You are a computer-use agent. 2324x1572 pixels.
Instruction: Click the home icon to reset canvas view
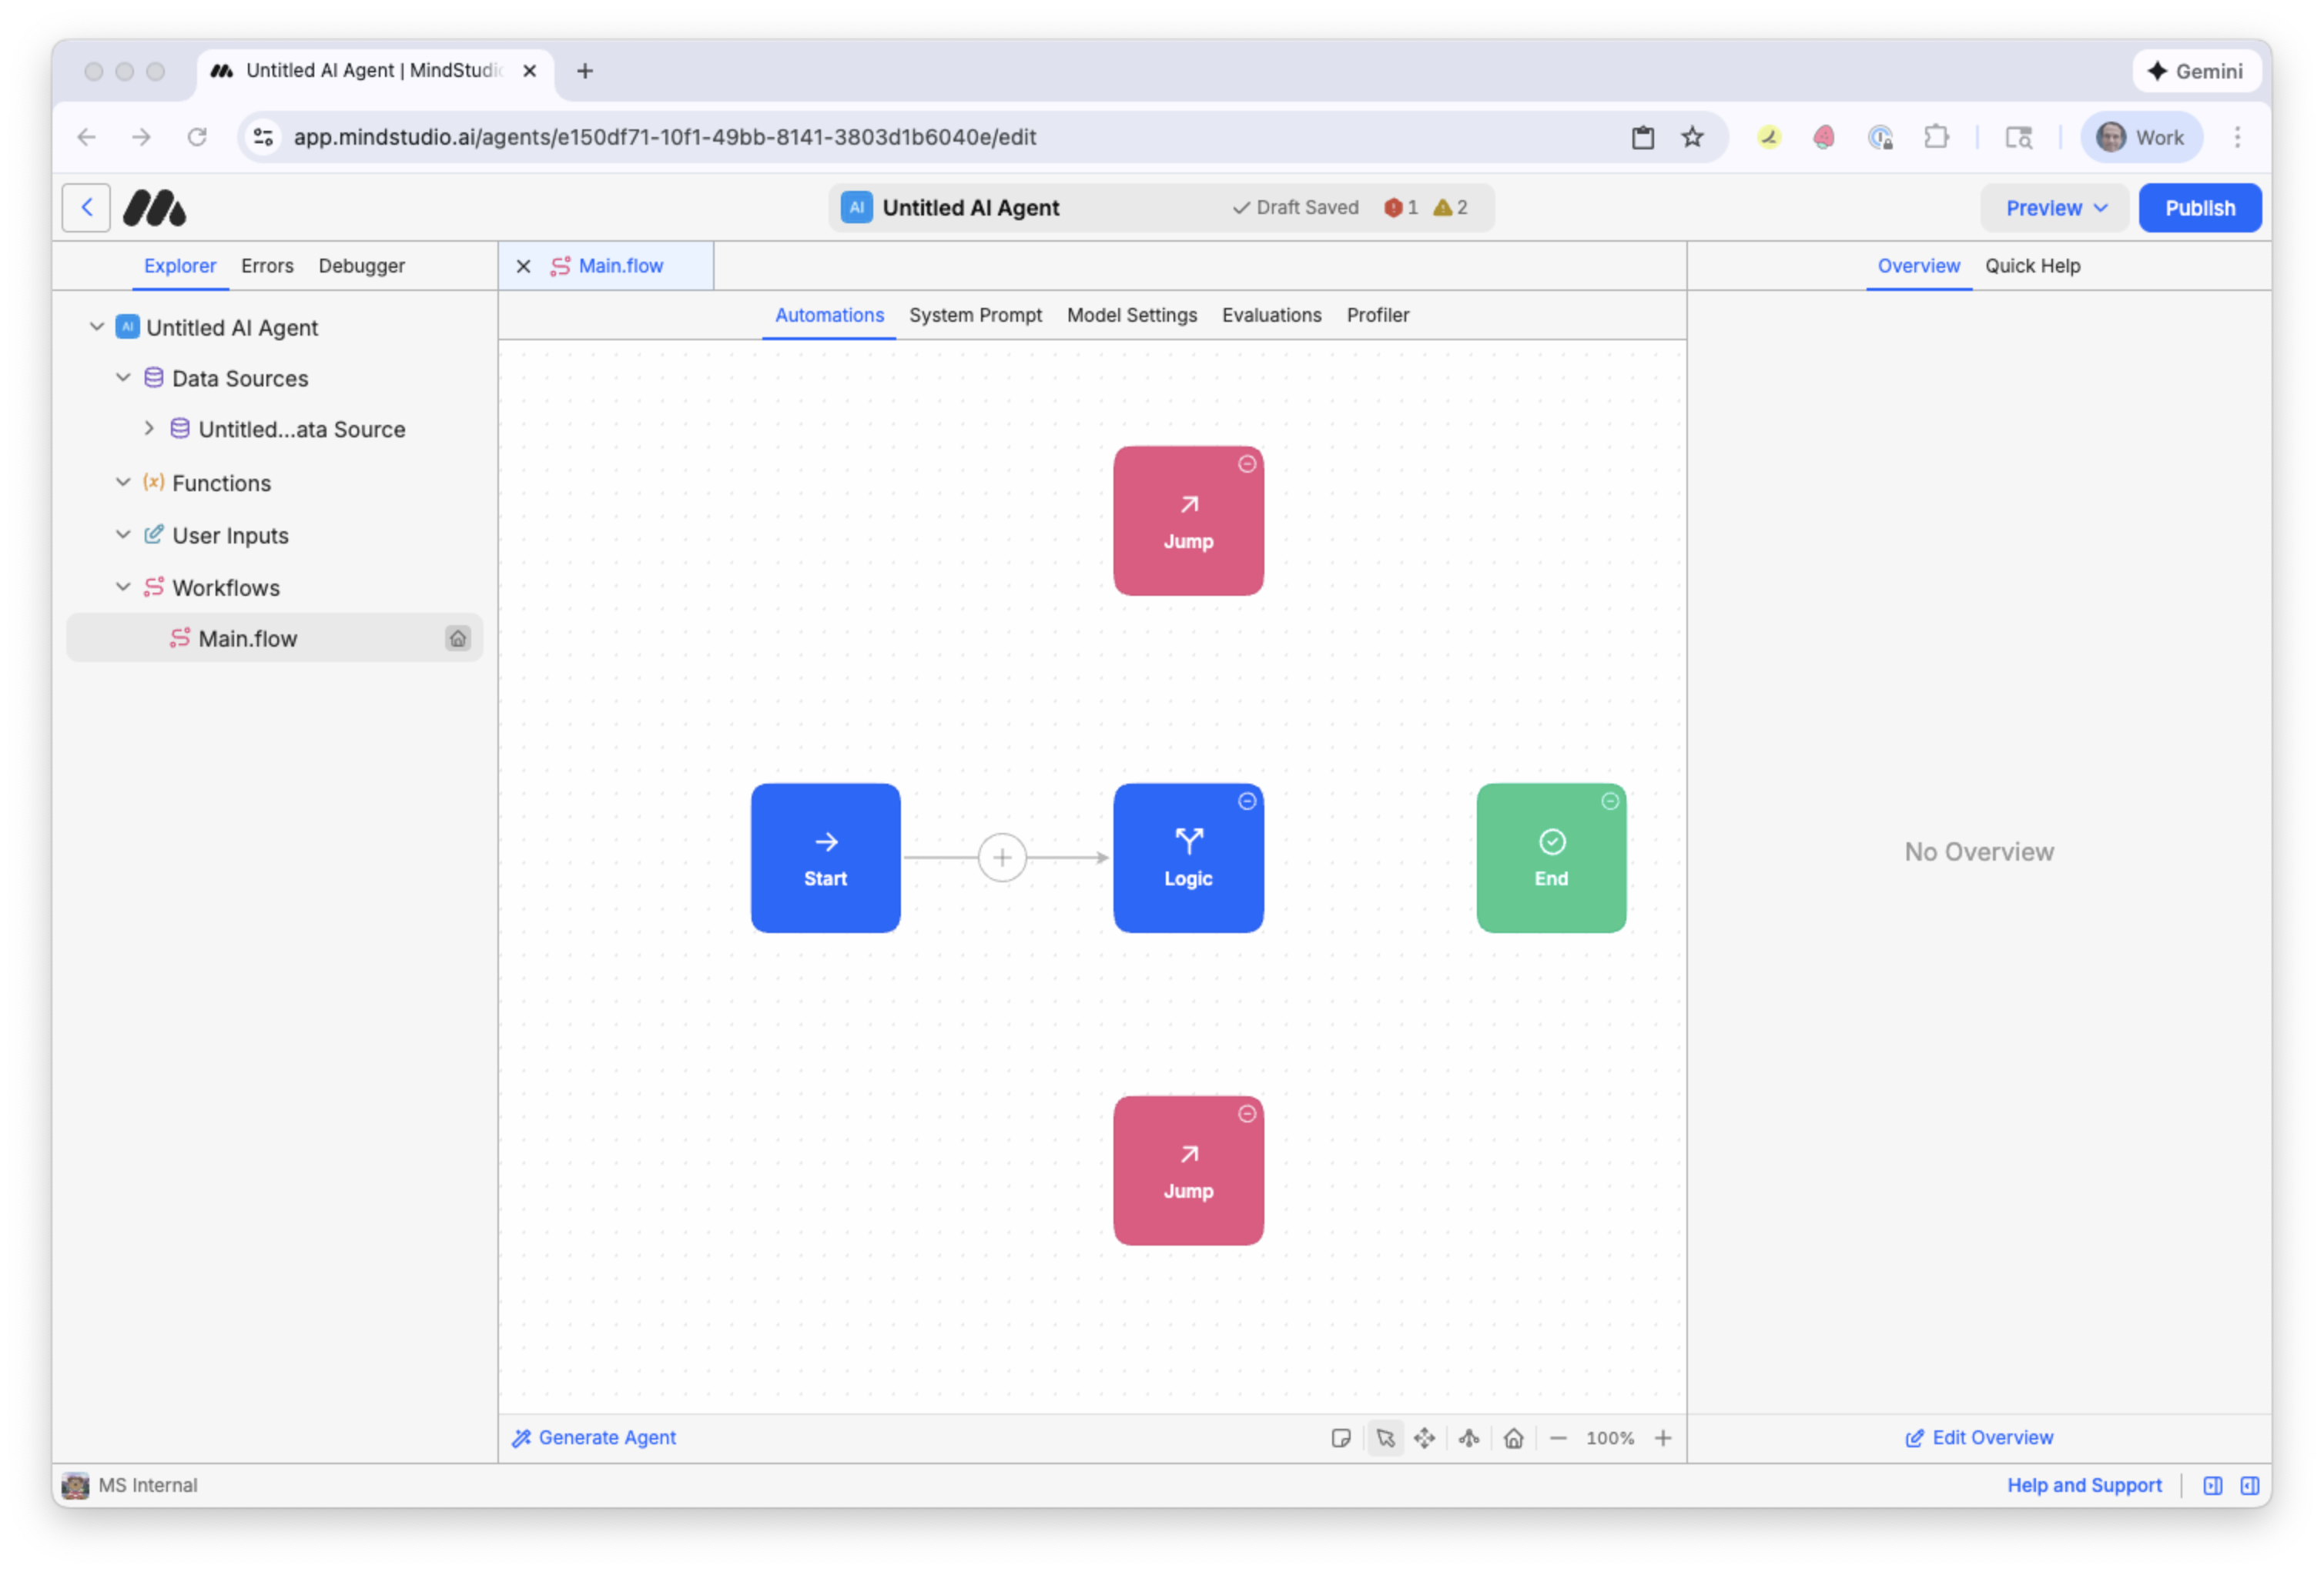(x=1513, y=1438)
